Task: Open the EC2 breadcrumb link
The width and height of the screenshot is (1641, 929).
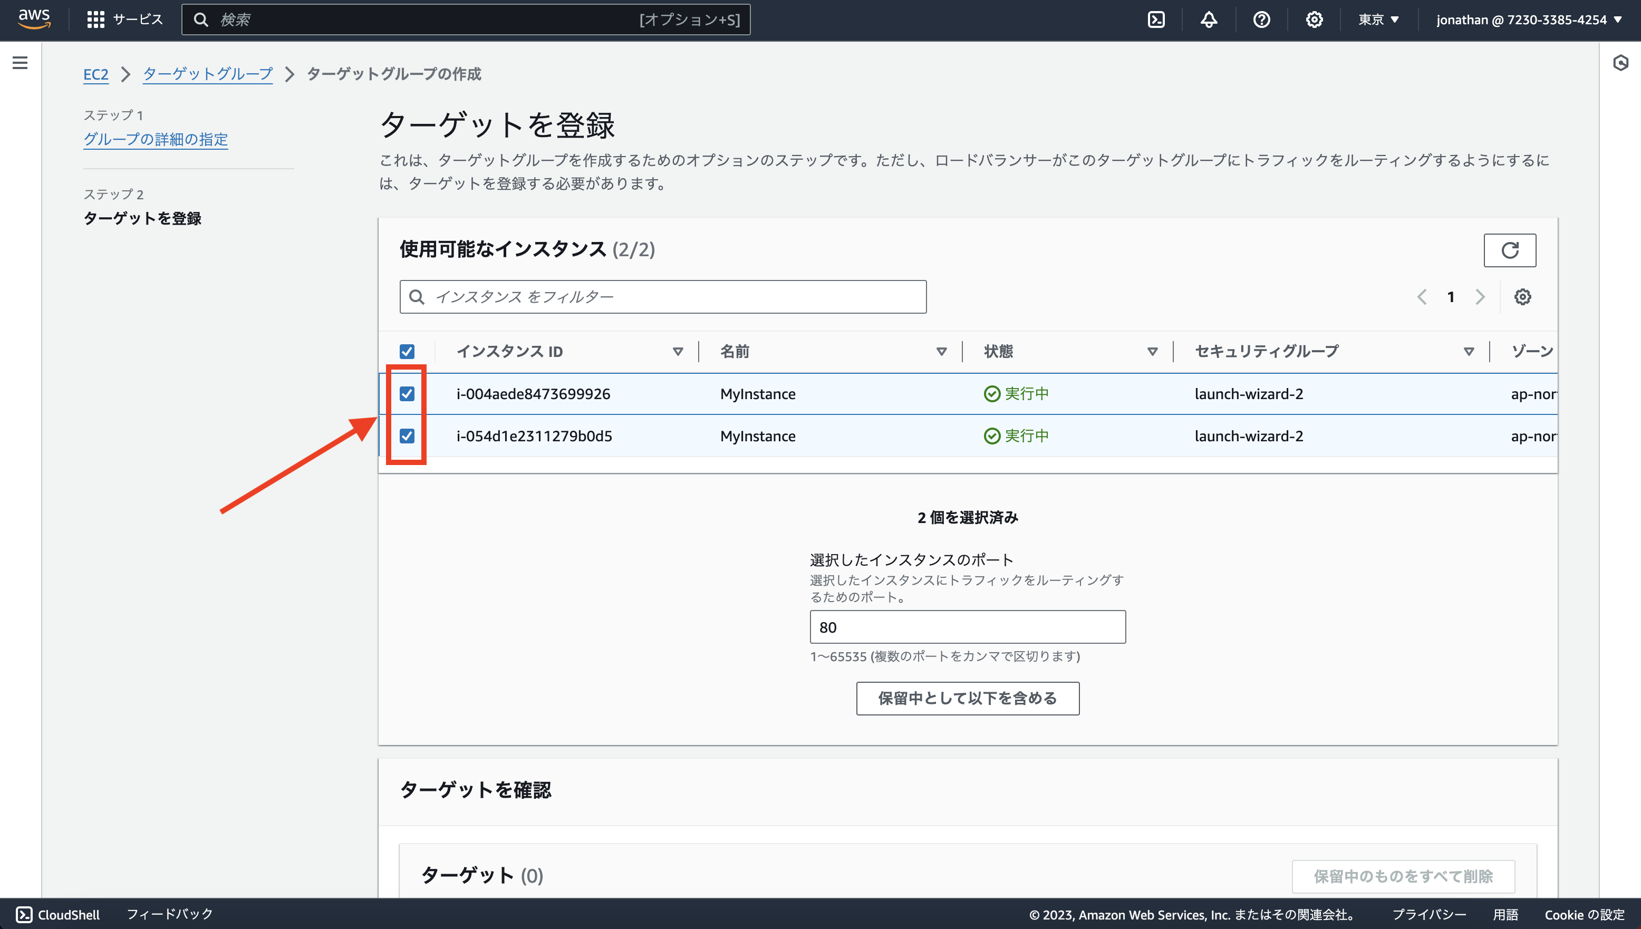Action: click(x=95, y=74)
